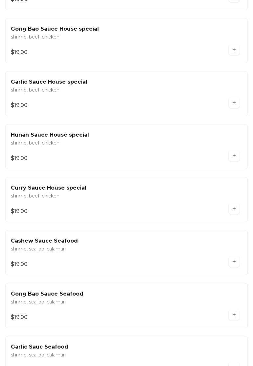The height and width of the screenshot is (366, 253).
Task: Add Gong Bao Sauce House special to cart
Action: 234,50
